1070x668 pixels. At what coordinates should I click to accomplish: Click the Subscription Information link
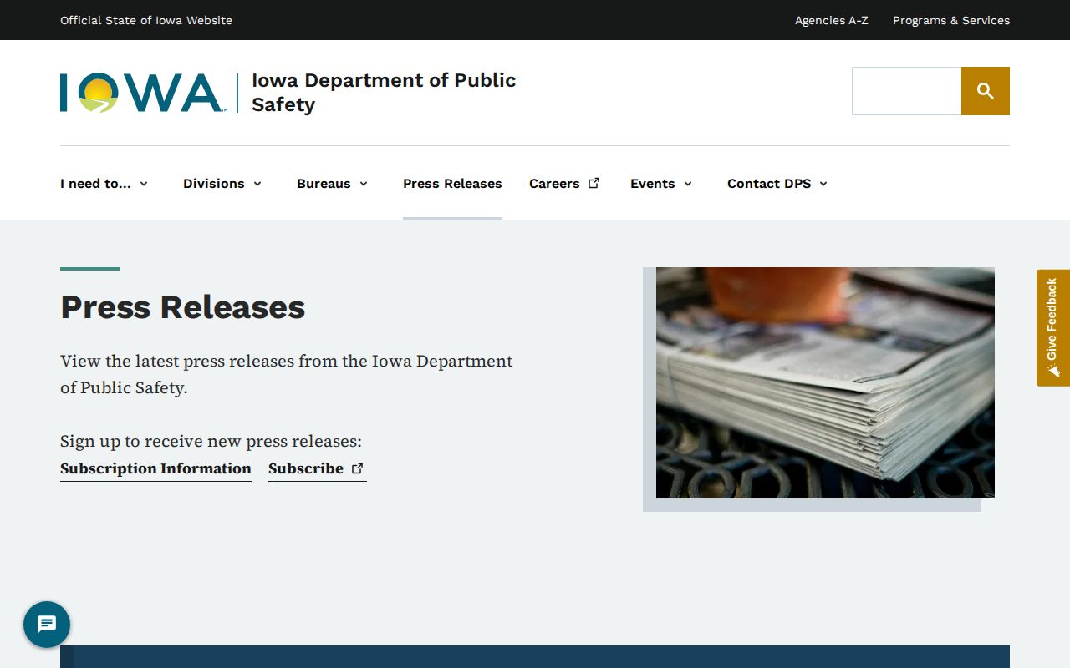coord(155,468)
